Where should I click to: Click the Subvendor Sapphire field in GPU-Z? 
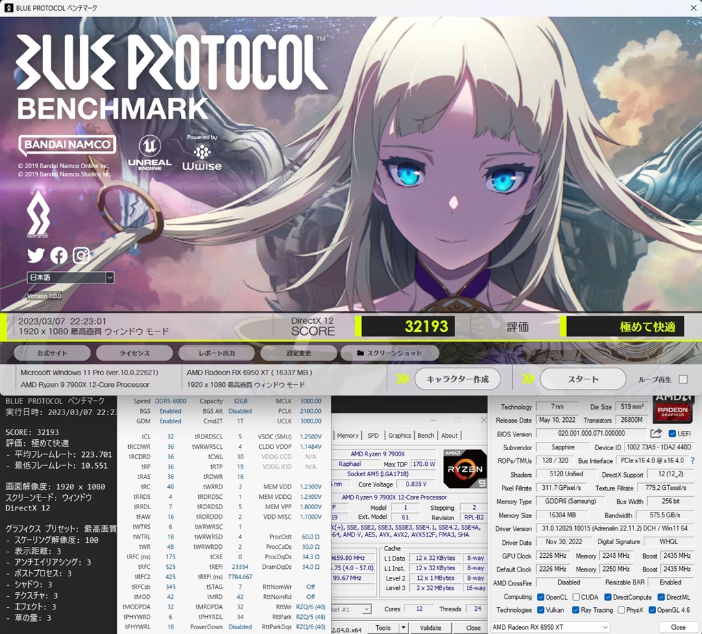[x=563, y=447]
